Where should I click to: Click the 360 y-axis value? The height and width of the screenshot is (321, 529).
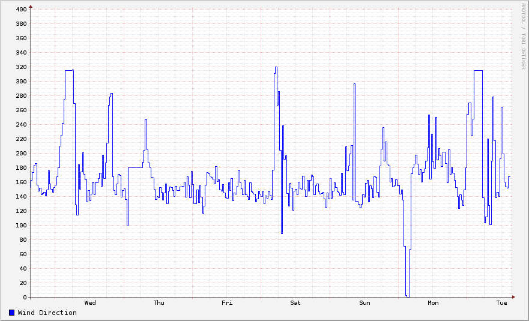[x=21, y=38]
